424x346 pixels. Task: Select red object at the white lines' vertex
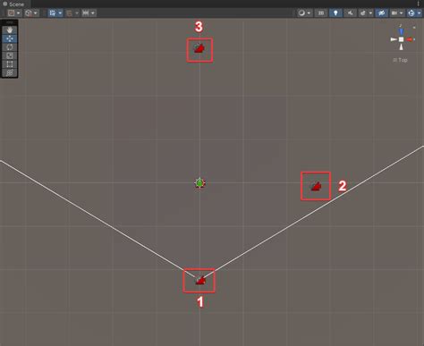click(200, 281)
